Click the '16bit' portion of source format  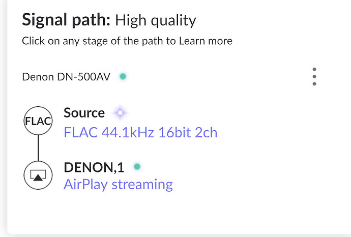pos(174,133)
